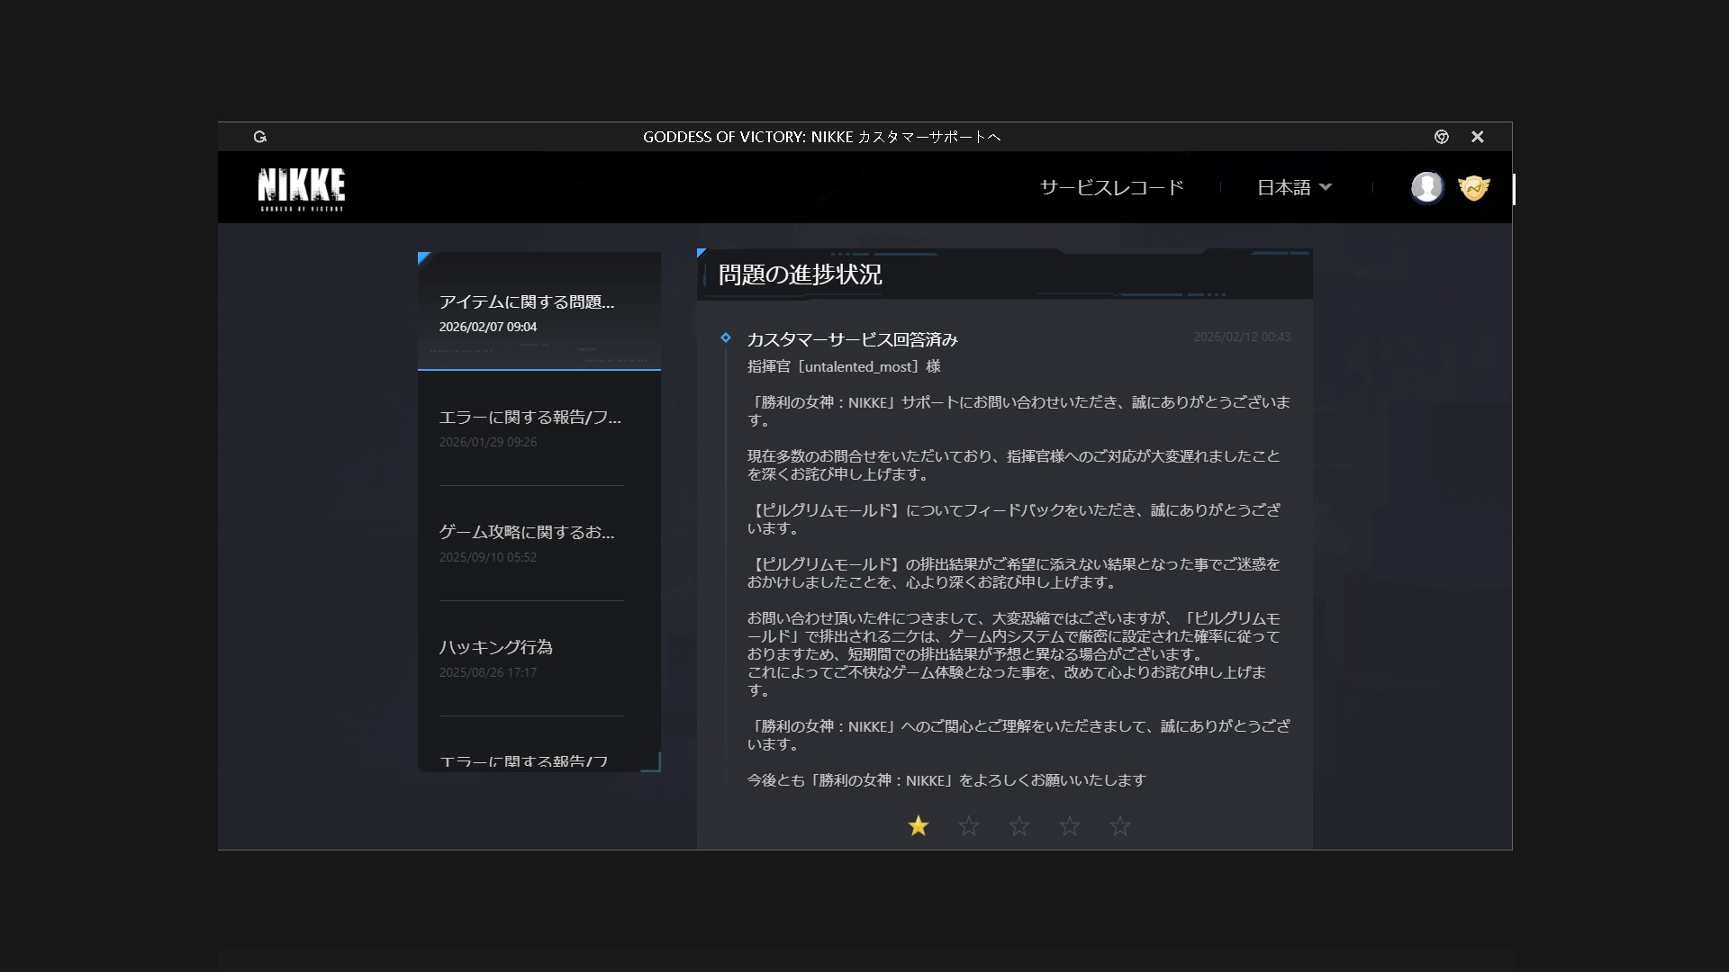Open page in Chrome browser icon

coord(1441,137)
